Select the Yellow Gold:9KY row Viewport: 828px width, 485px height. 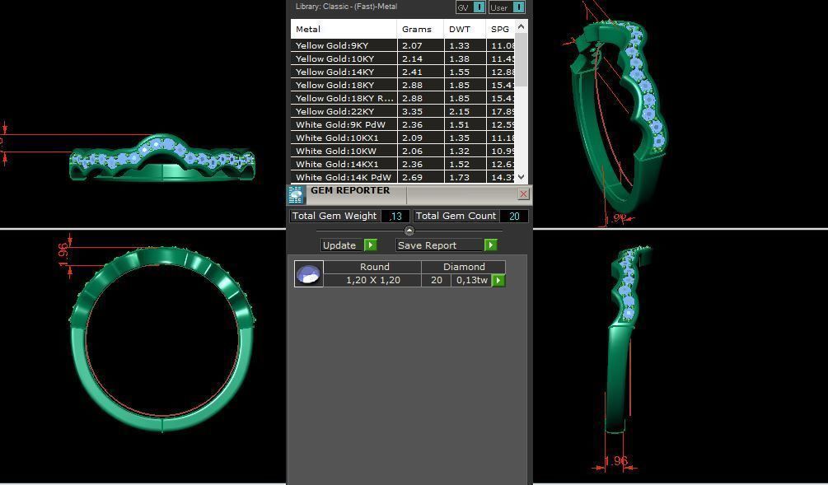[x=402, y=45]
